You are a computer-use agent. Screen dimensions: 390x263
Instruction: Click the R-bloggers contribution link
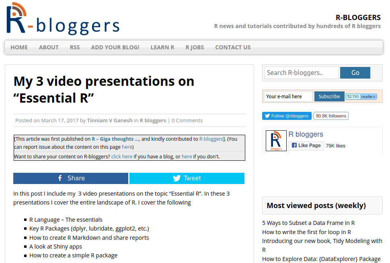point(211,139)
